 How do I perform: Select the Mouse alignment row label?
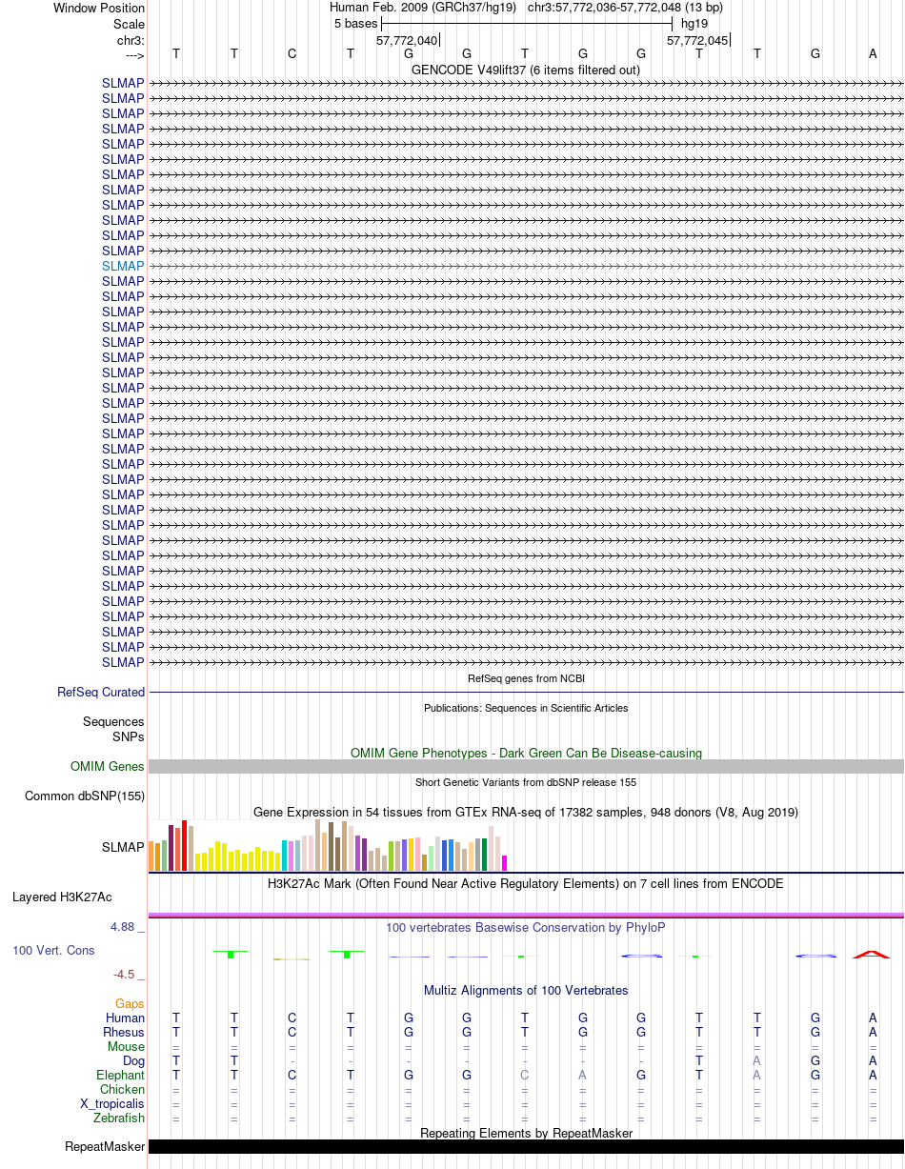tap(126, 1047)
